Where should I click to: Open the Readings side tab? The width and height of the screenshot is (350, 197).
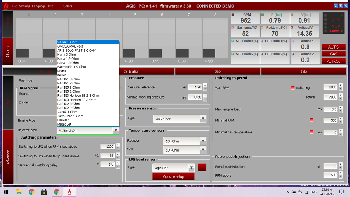tap(8, 24)
